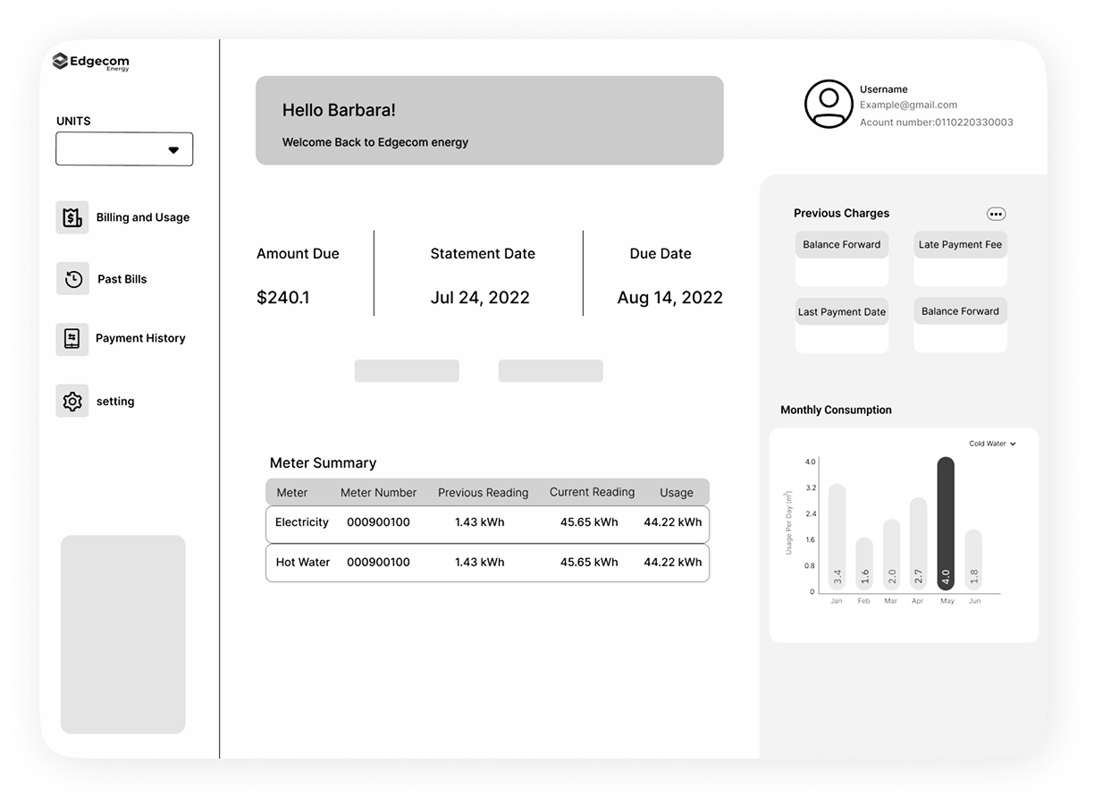This screenshot has height=805, width=1094.
Task: Click the Past Bills clock icon
Action: pyautogui.click(x=72, y=279)
